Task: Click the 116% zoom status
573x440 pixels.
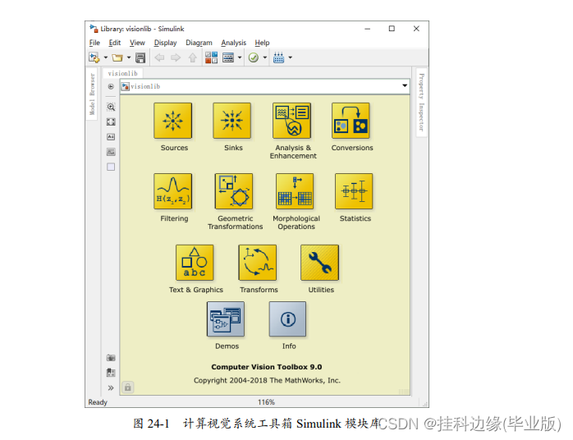Action: click(x=266, y=402)
